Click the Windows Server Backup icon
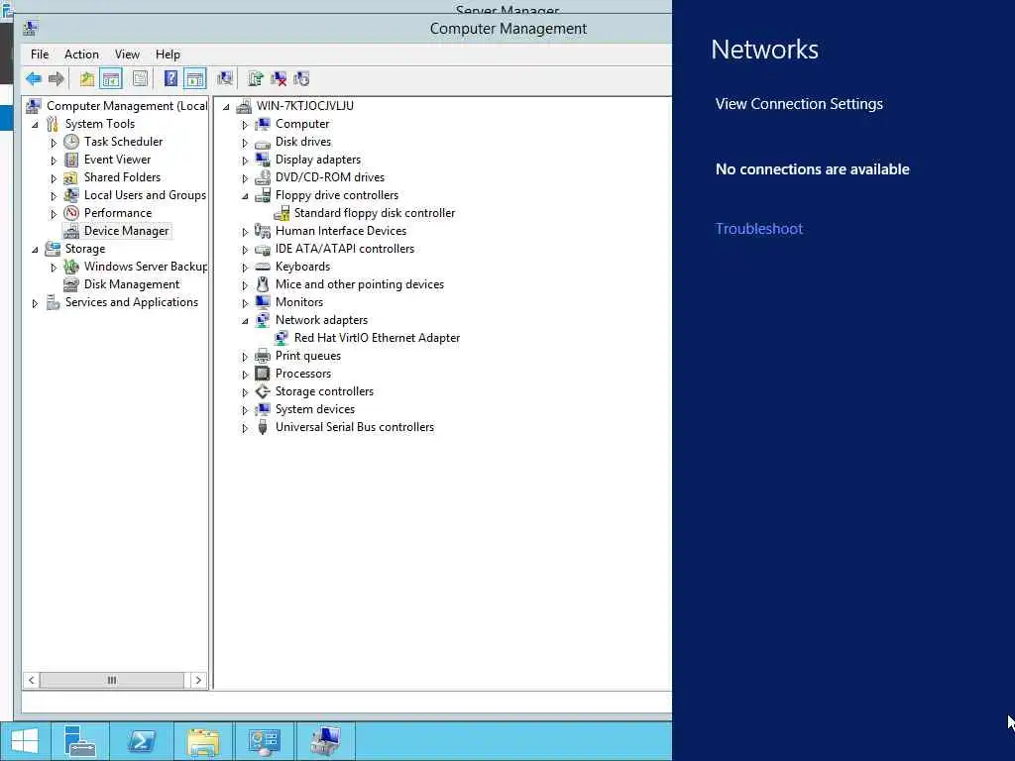The image size is (1015, 761). tap(71, 267)
